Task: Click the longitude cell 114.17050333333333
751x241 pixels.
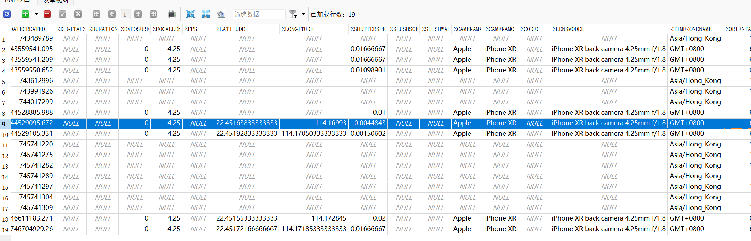Action: [314, 134]
